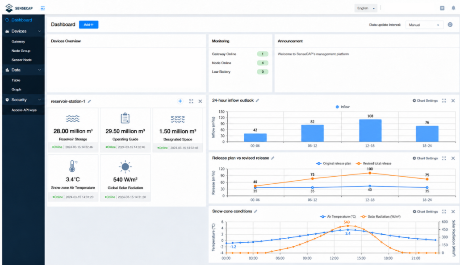
Task: Expand reservoir-station-1 panel to fullscreen
Action: click(191, 101)
